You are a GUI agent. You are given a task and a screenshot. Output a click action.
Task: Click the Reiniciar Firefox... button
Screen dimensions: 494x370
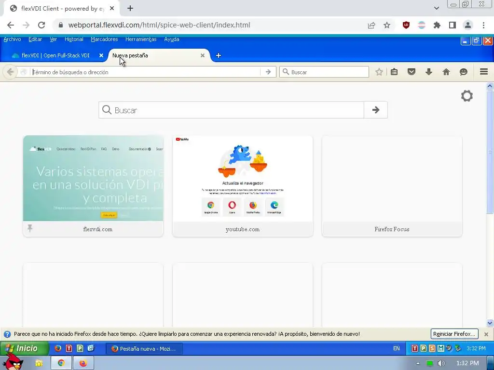click(x=454, y=334)
